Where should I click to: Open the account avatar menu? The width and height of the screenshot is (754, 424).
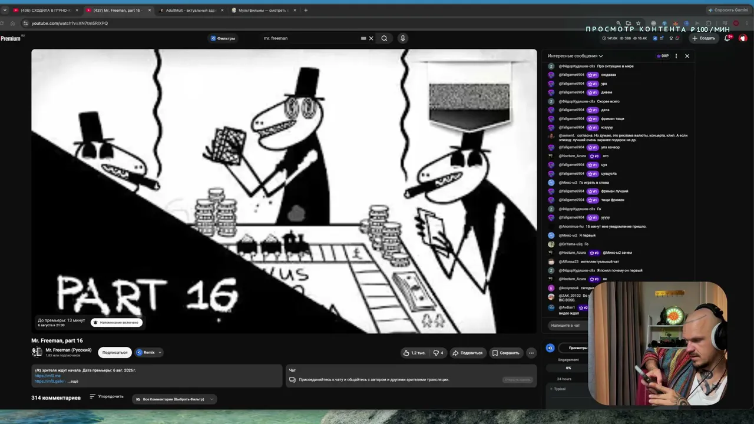click(x=743, y=38)
